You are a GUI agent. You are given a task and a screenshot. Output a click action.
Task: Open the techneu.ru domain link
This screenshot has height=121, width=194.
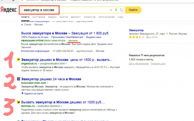[28, 106]
